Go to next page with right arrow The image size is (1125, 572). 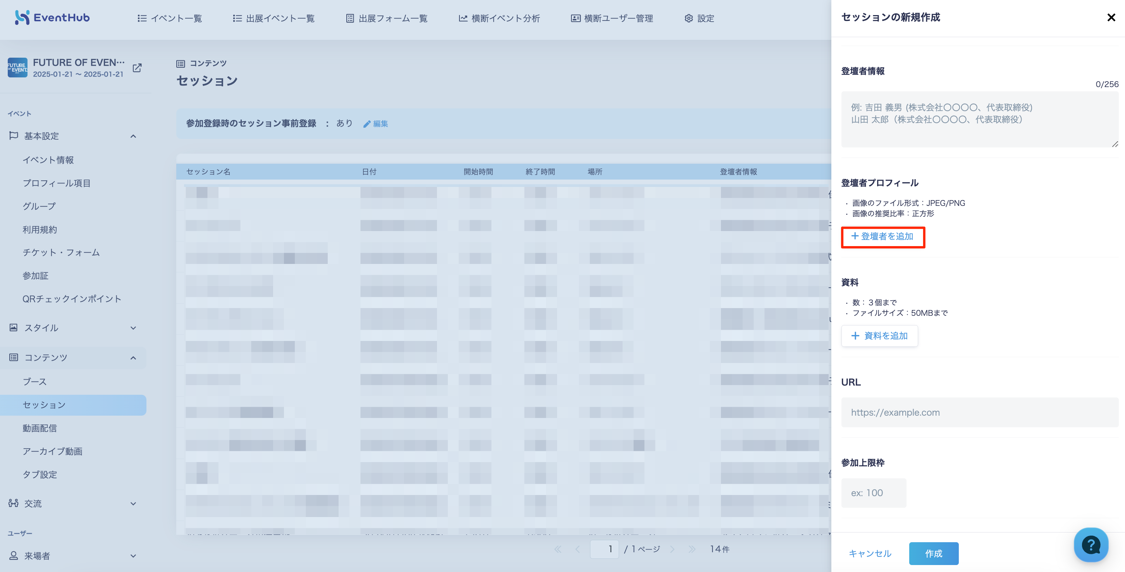[x=672, y=549]
